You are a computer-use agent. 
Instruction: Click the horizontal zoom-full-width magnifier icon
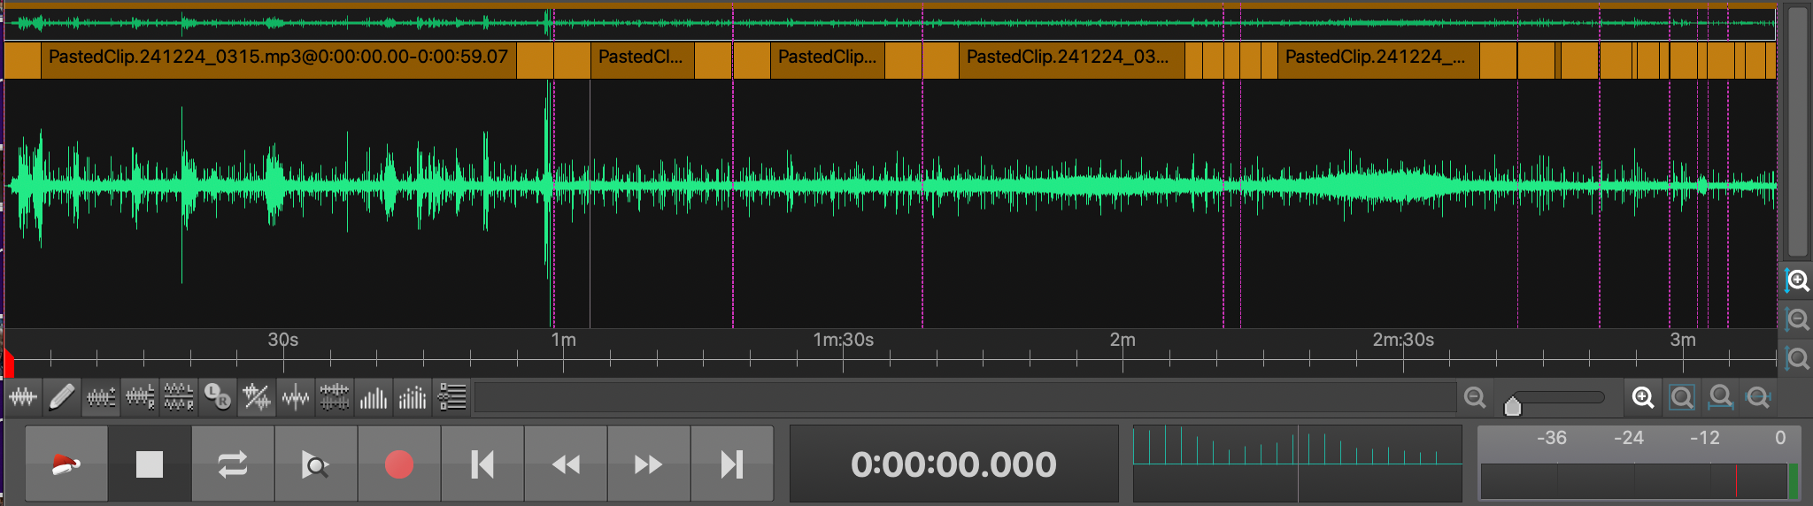click(x=1758, y=398)
